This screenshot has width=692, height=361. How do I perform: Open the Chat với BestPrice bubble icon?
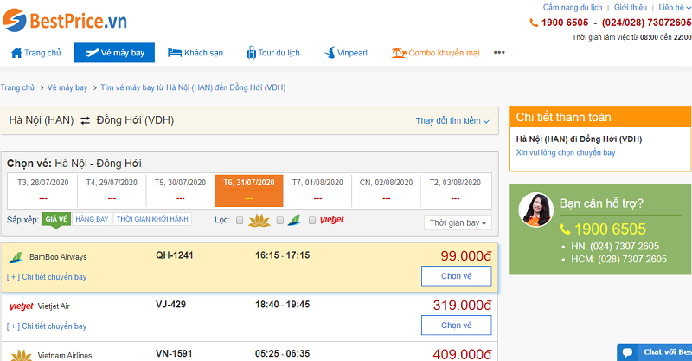tap(627, 352)
